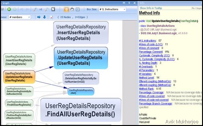The height and width of the screenshot is (126, 203).
Task: Select blue UserRegDetailsRepository.UpdateUserRegDetails node
Action: [x=81, y=58]
